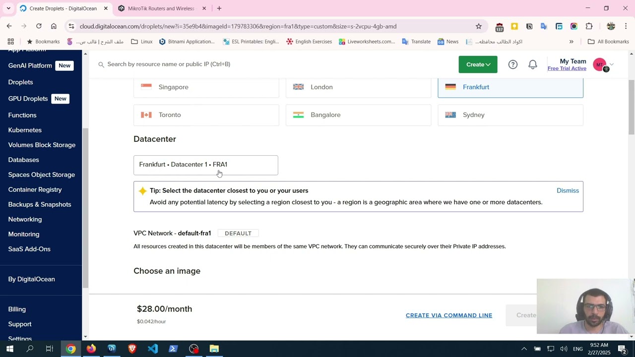Open the Chrome extensions puzzle icon

click(x=589, y=26)
